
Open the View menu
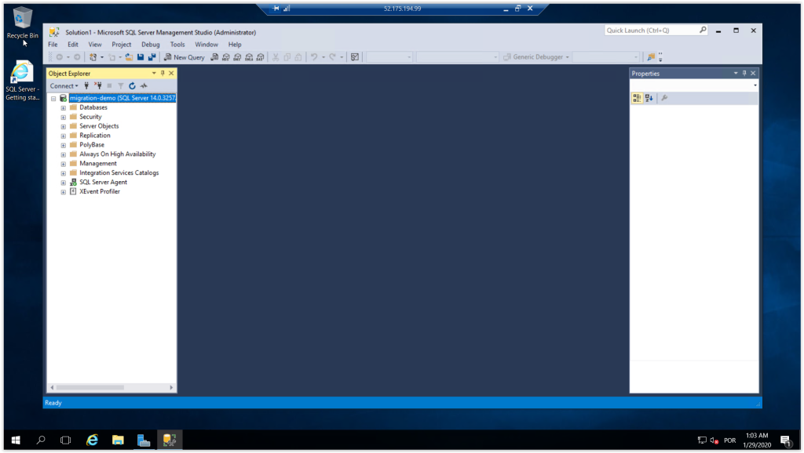pyautogui.click(x=95, y=45)
